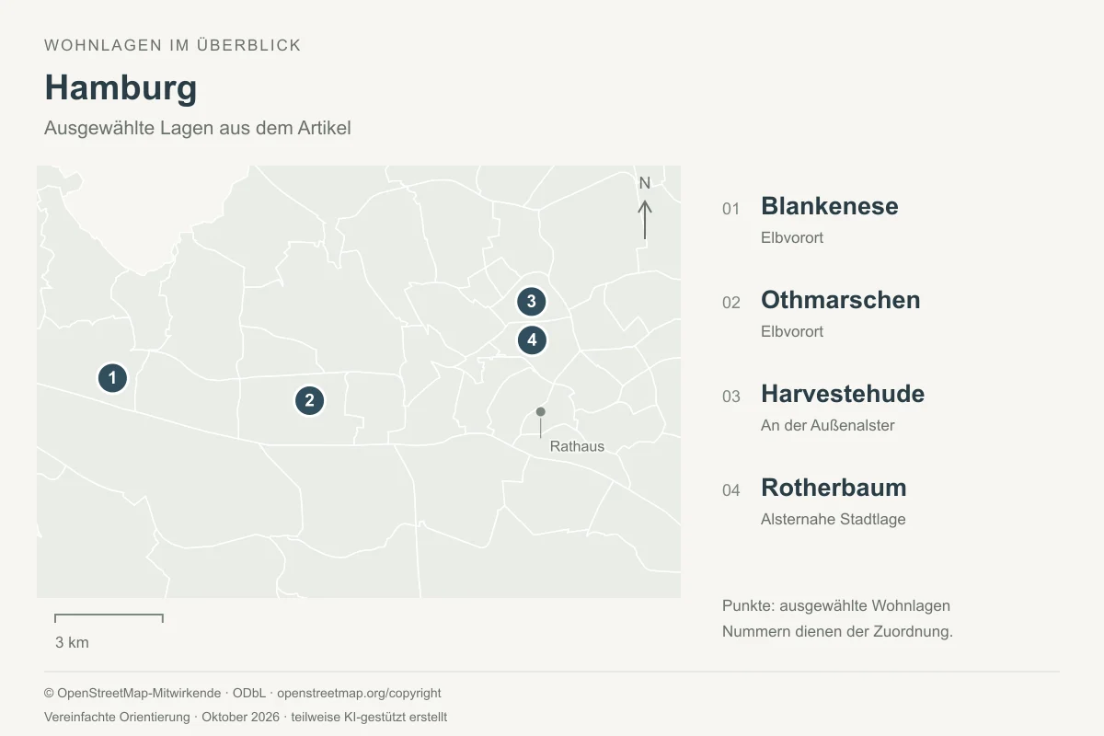The image size is (1104, 736).
Task: Click 'Elbvorort' under Blankenese
Action: coord(792,237)
